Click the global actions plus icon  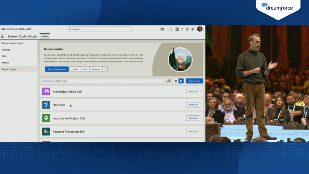tap(177, 29)
